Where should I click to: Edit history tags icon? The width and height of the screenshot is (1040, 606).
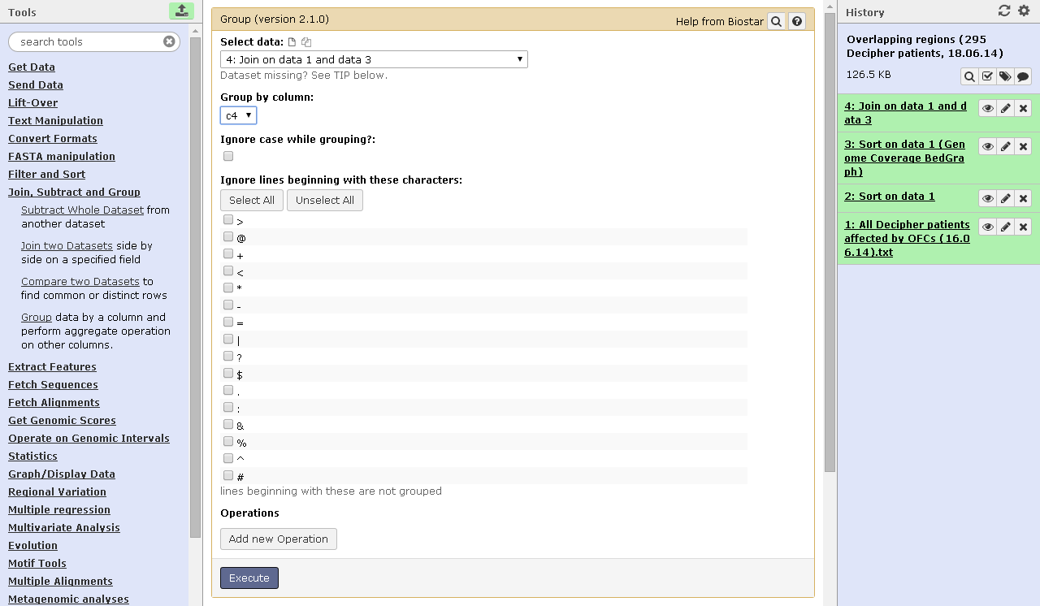click(x=1005, y=76)
